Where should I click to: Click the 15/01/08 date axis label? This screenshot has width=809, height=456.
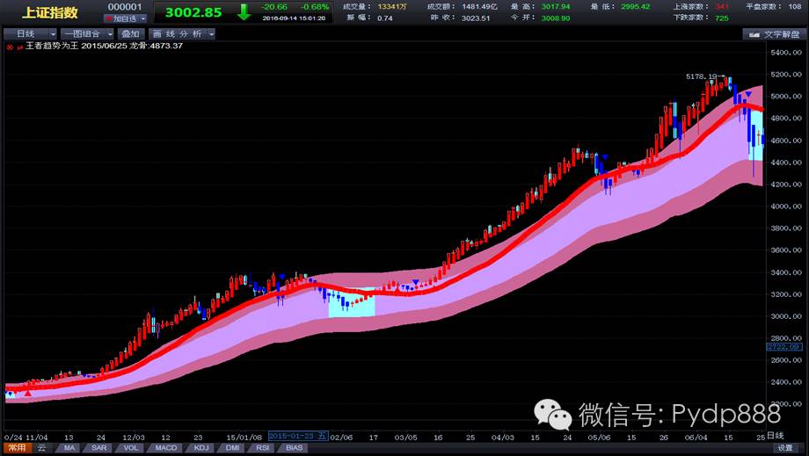(x=244, y=438)
